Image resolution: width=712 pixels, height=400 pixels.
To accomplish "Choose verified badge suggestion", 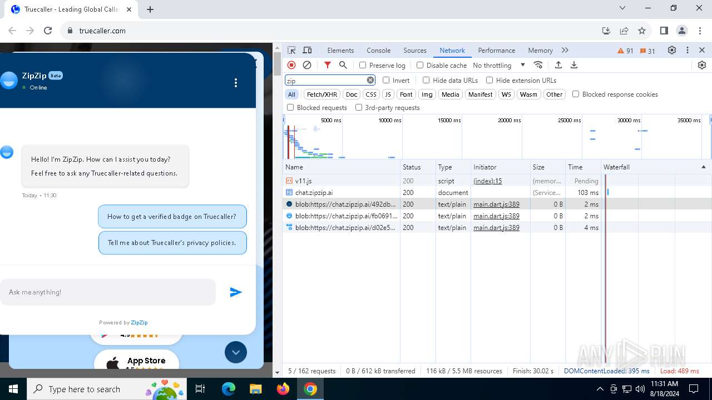I will coord(172,217).
